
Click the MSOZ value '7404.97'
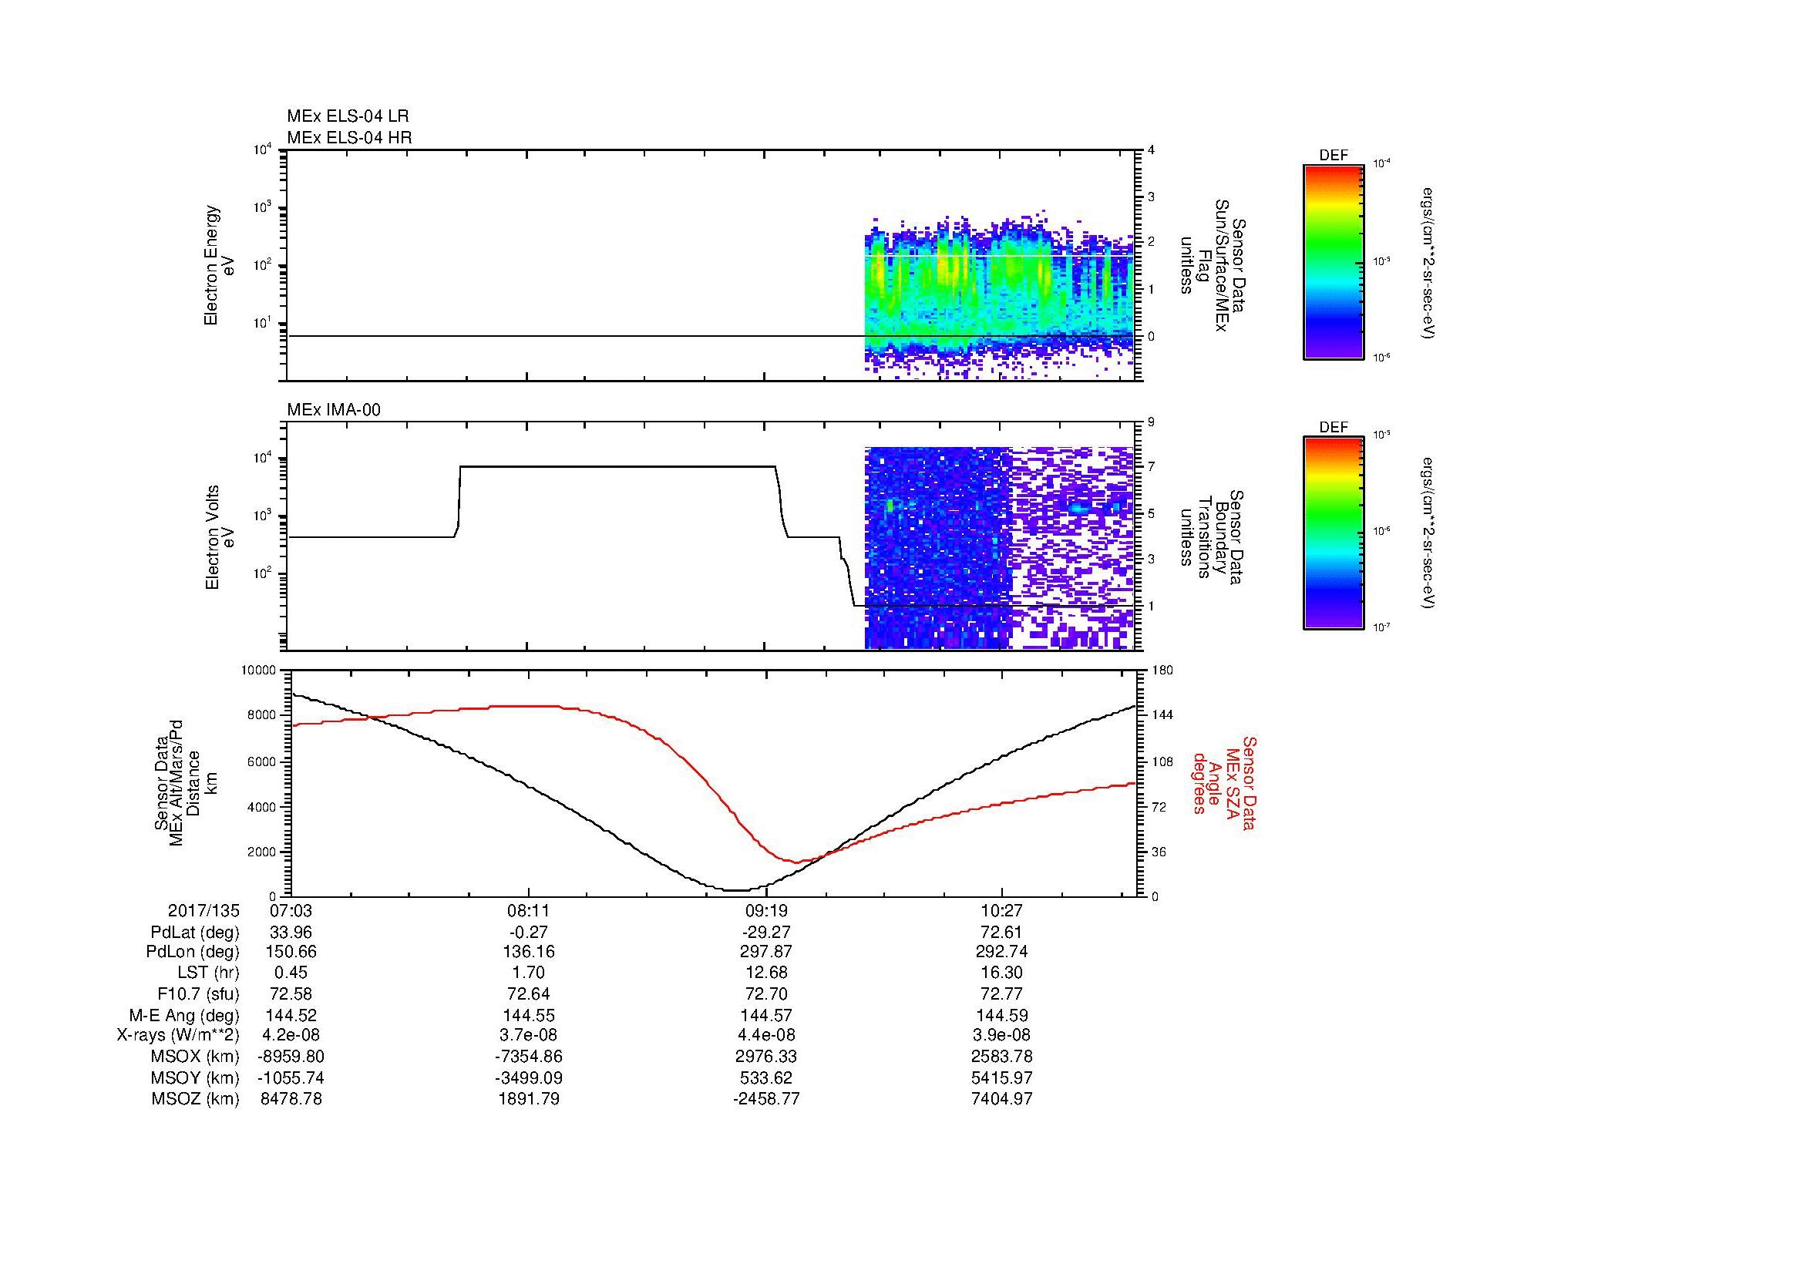[1002, 1099]
